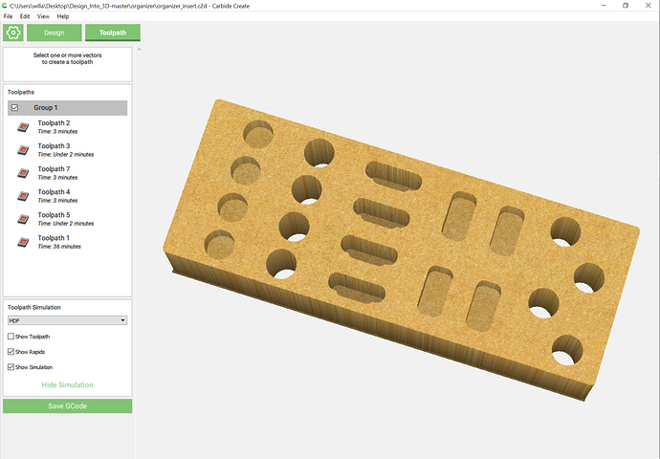The height and width of the screenshot is (459, 660).
Task: Click the 'Time: 36 minutes' text
Action: pos(59,247)
